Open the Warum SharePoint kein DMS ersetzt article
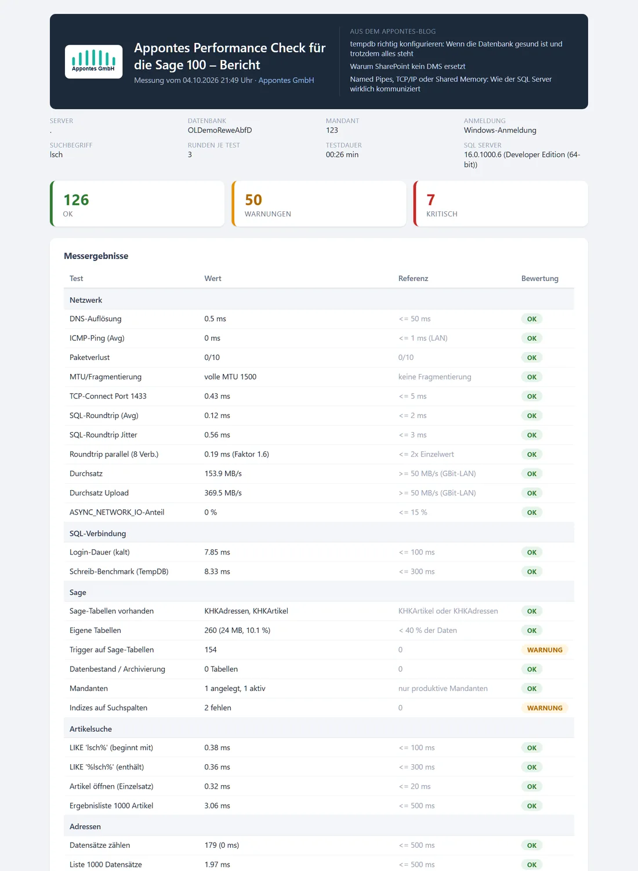638x871 pixels. pos(407,66)
